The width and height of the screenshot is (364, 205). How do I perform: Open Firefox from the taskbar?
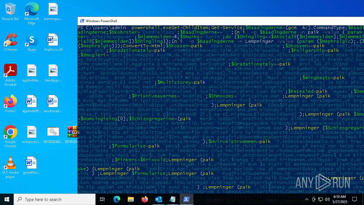(145, 199)
